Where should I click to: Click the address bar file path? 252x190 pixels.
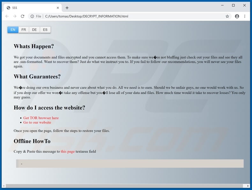pos(87,16)
